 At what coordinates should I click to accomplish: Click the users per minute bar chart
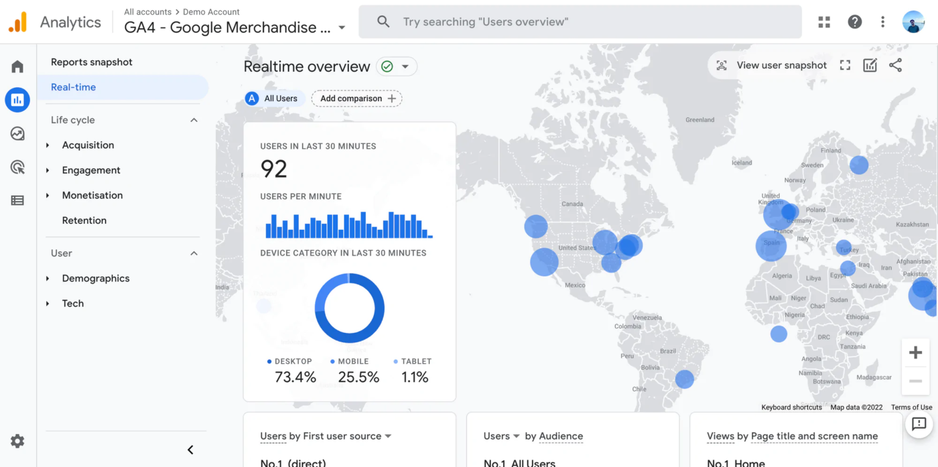tap(349, 225)
